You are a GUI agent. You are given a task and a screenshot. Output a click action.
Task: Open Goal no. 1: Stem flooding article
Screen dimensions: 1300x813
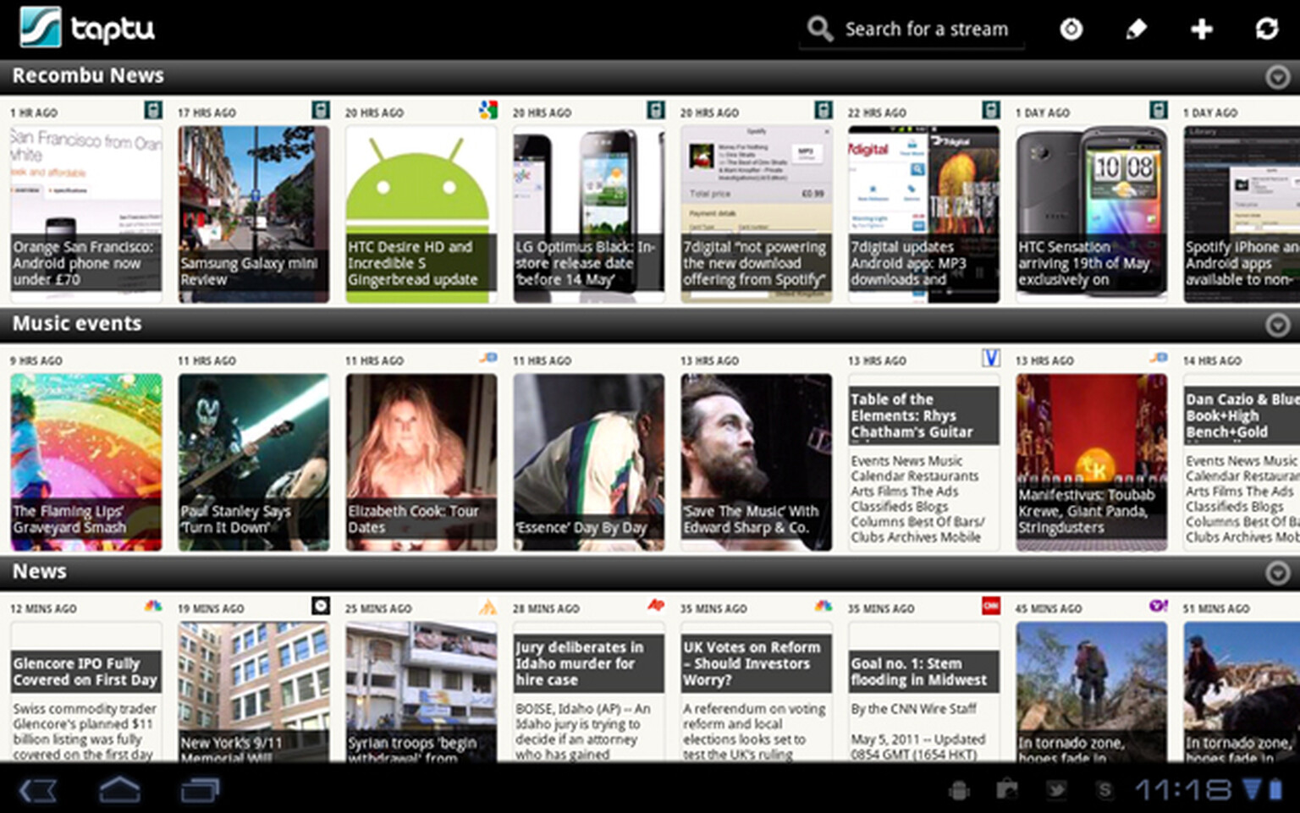coord(924,691)
